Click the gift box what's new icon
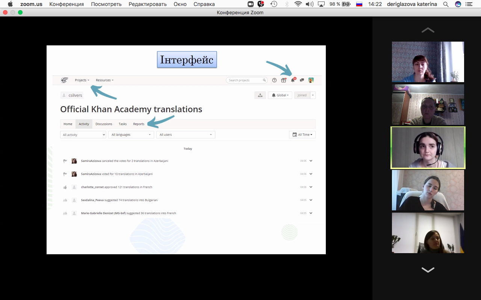Viewport: 481px width, 300px height. pyautogui.click(x=284, y=80)
